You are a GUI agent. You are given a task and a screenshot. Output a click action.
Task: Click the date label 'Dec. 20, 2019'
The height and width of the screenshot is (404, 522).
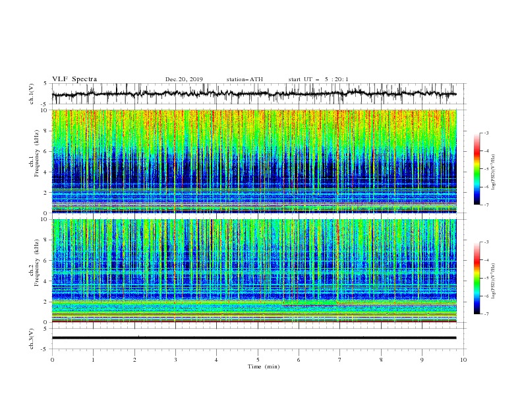click(184, 79)
